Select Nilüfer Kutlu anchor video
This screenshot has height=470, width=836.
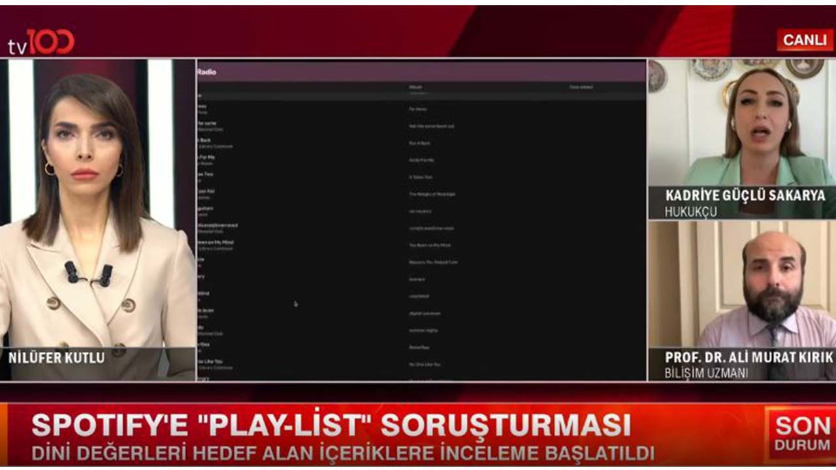[x=98, y=219]
